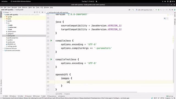Click the Project tool window stripe button

1,14
